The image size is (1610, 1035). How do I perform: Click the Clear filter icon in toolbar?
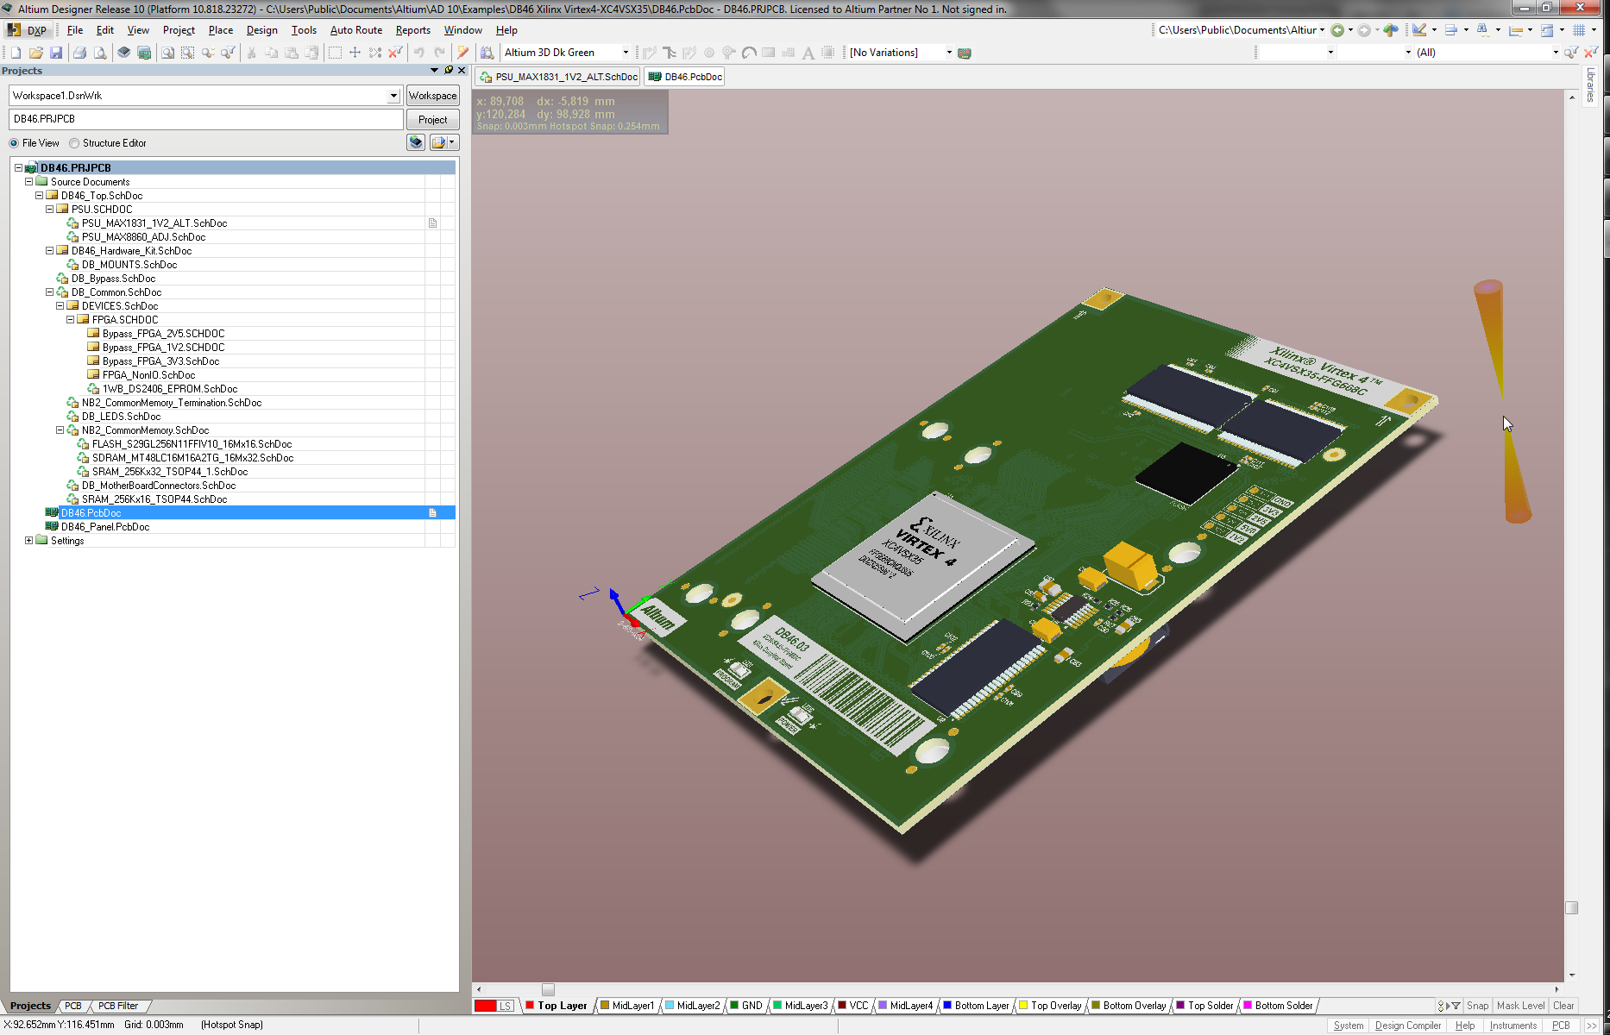395,53
